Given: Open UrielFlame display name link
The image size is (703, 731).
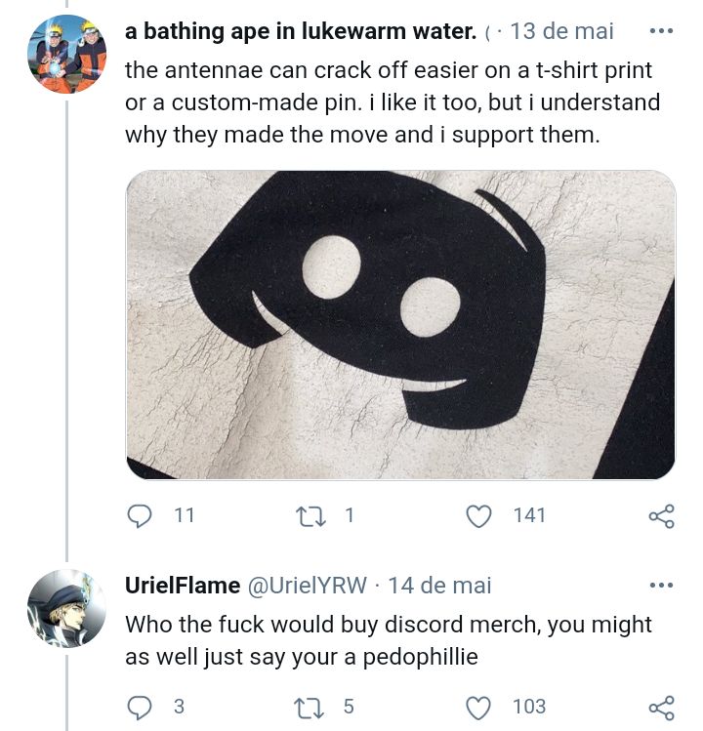Looking at the screenshot, I should [183, 586].
